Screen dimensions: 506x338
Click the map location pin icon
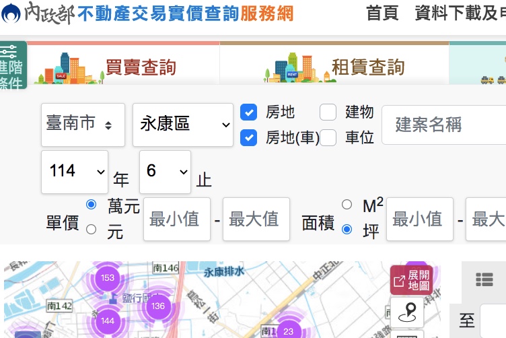(407, 312)
